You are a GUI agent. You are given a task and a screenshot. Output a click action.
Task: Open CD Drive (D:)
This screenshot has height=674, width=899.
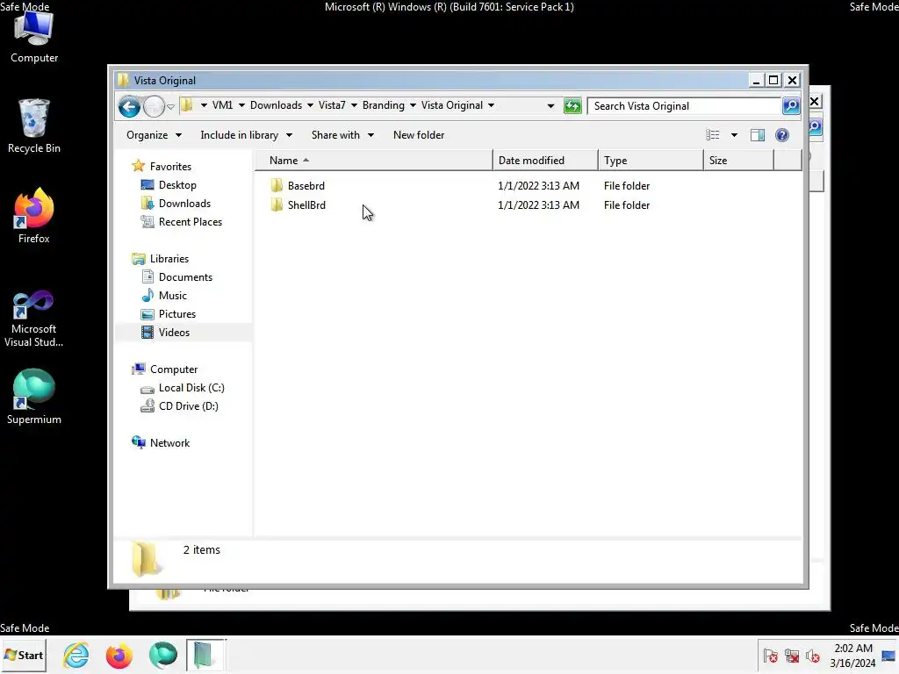click(x=188, y=406)
